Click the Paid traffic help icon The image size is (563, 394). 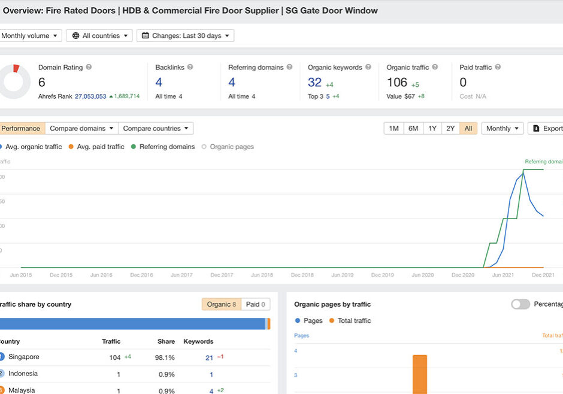tap(498, 68)
